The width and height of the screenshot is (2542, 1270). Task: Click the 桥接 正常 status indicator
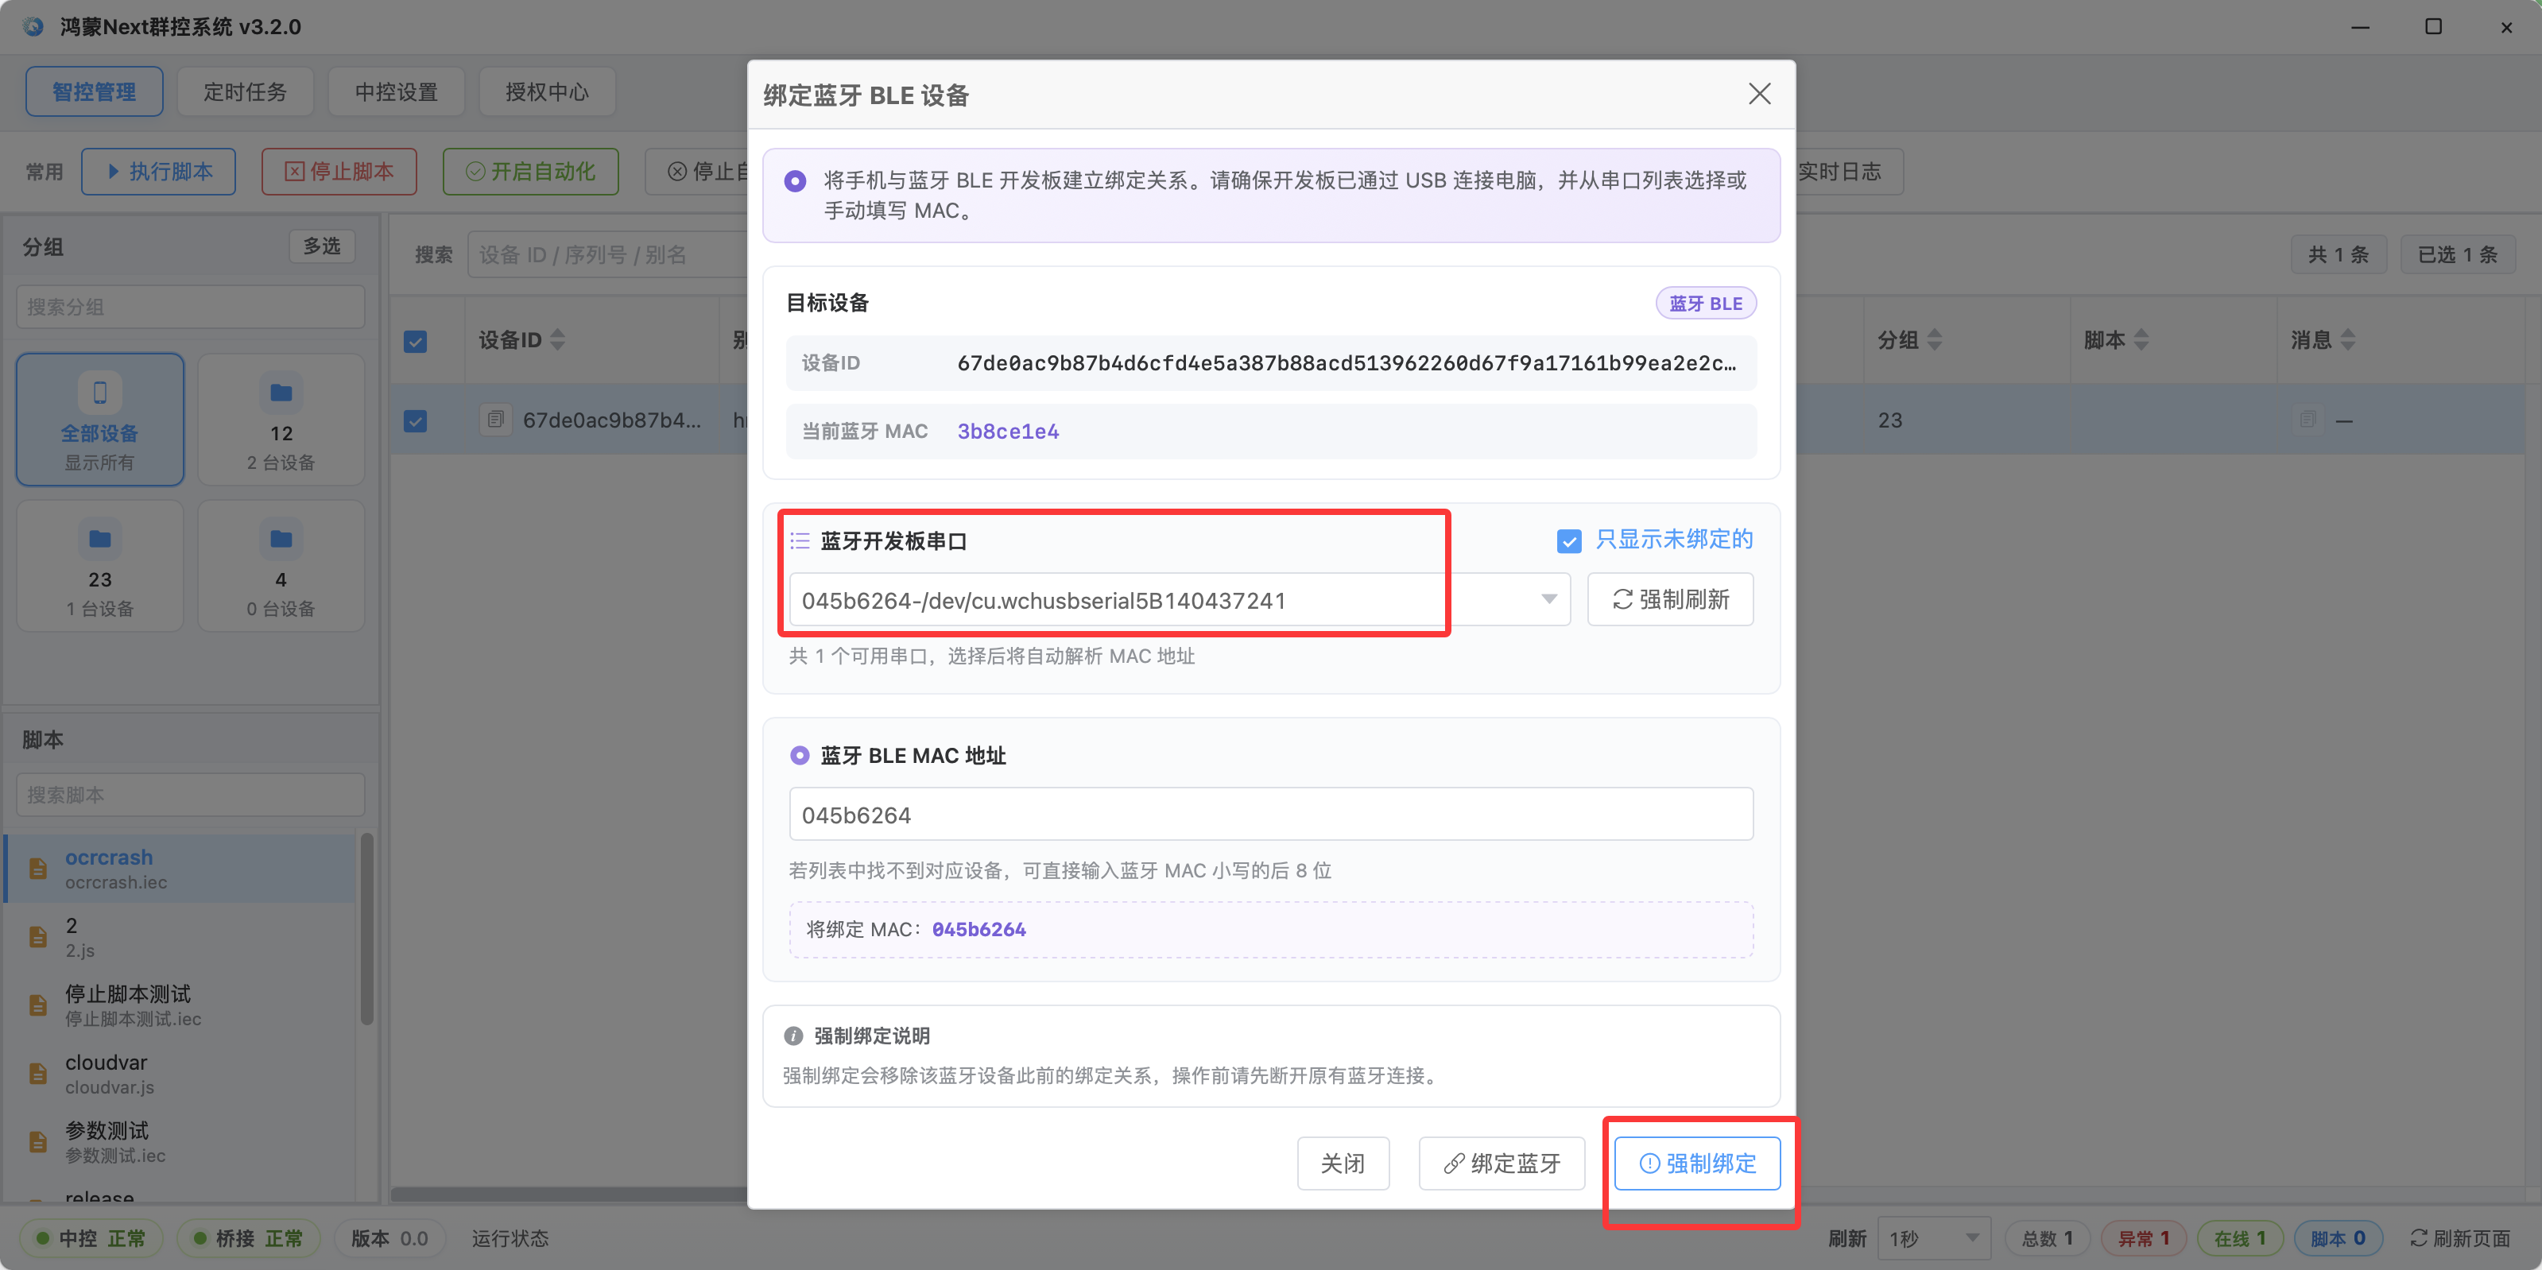click(249, 1237)
